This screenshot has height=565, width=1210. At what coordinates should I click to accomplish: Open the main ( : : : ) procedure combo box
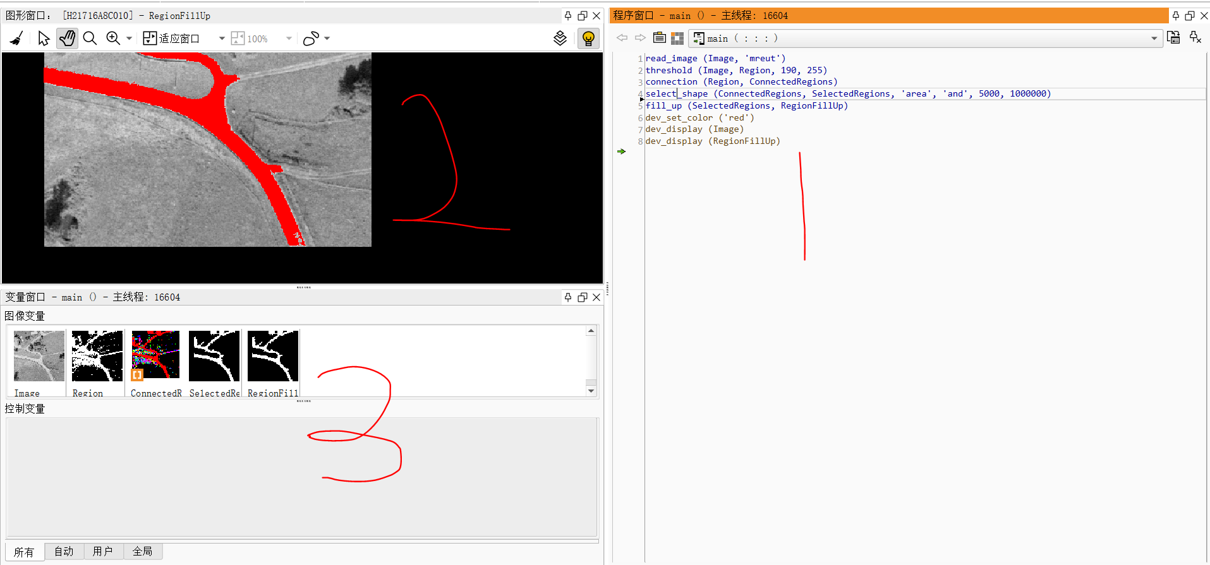click(x=926, y=39)
